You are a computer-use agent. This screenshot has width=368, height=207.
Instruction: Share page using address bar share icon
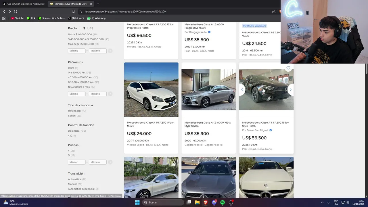(x=274, y=11)
